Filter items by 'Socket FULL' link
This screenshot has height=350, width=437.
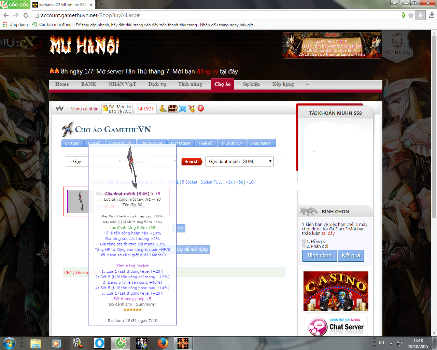211,182
